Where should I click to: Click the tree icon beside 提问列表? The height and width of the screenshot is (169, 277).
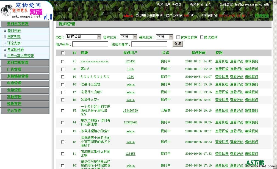[5, 31]
